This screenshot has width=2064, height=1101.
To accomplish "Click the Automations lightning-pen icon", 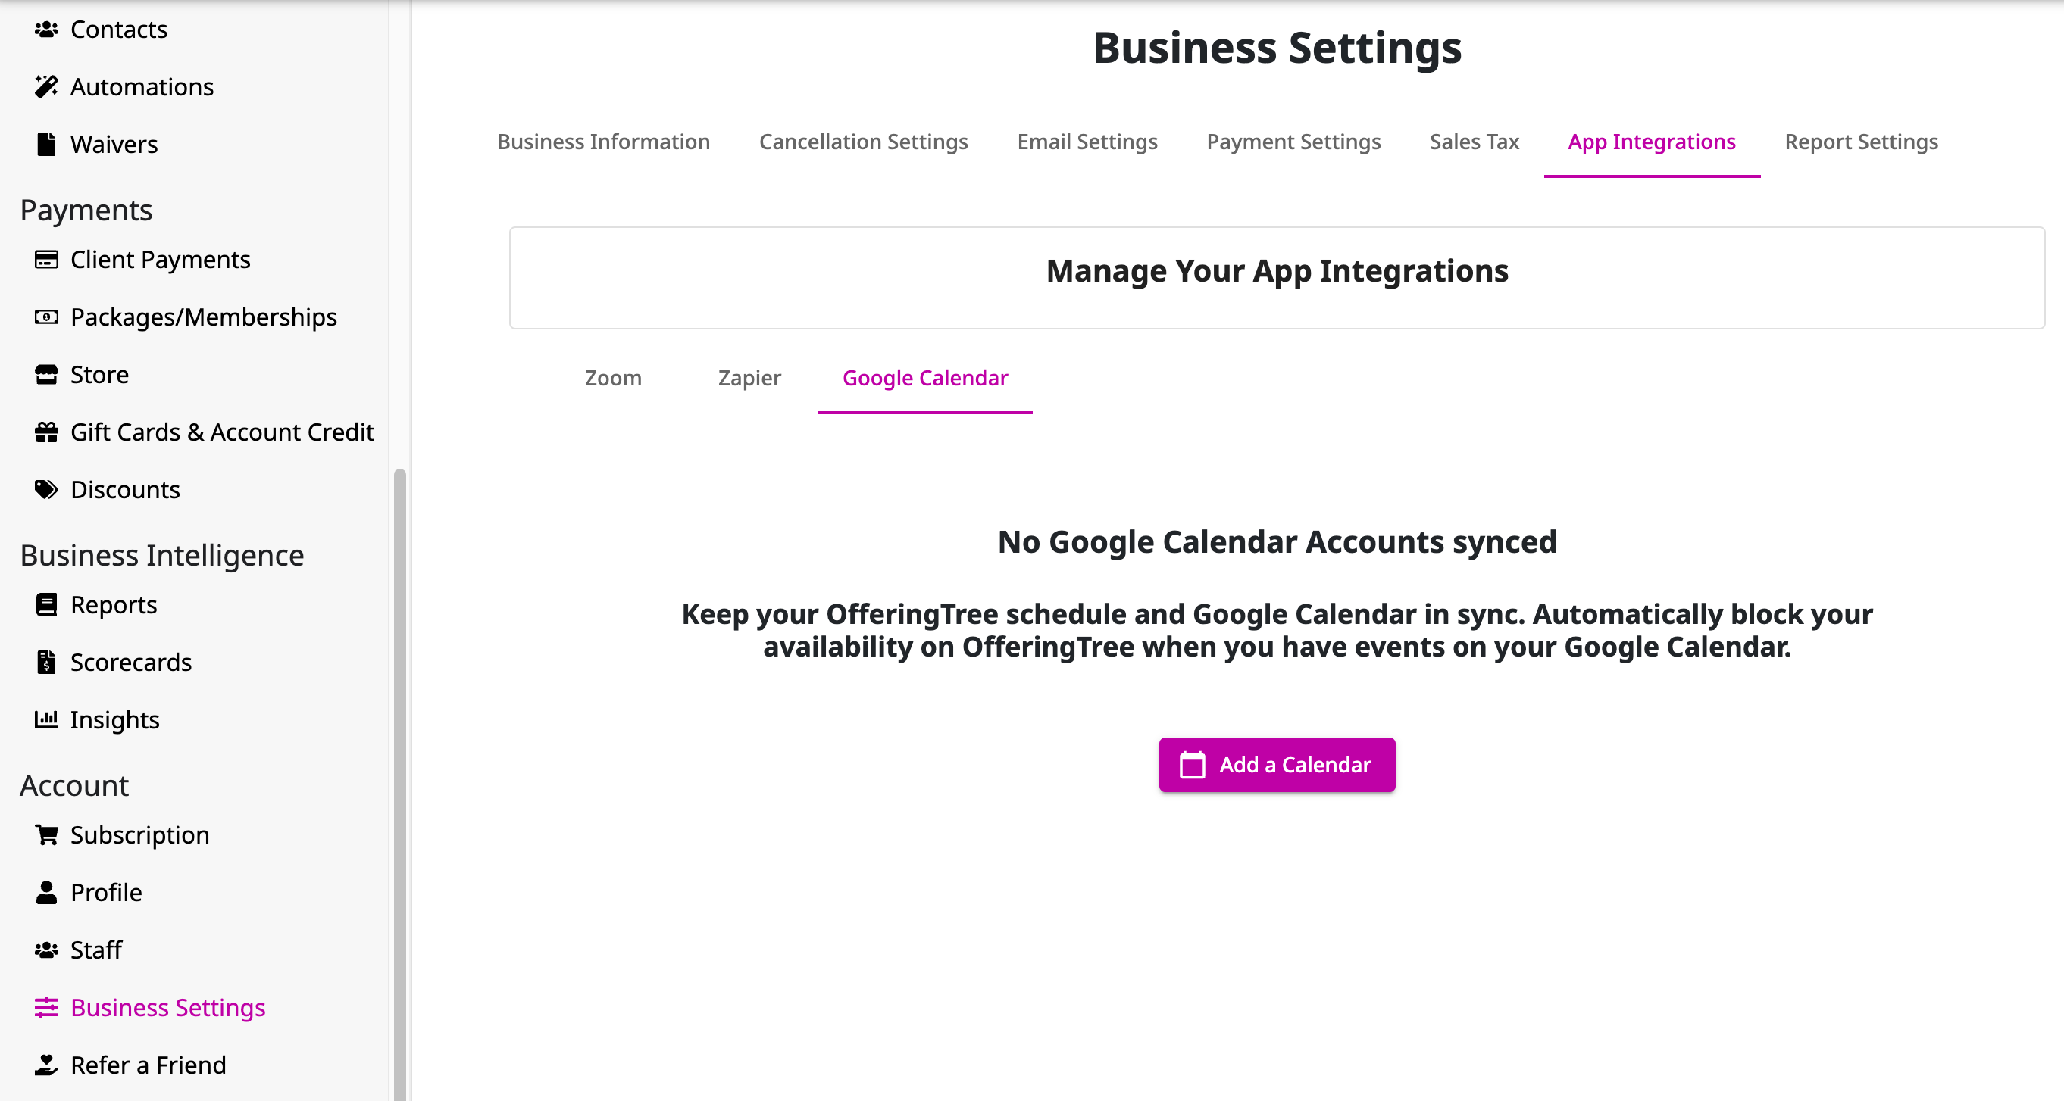I will [x=47, y=86].
